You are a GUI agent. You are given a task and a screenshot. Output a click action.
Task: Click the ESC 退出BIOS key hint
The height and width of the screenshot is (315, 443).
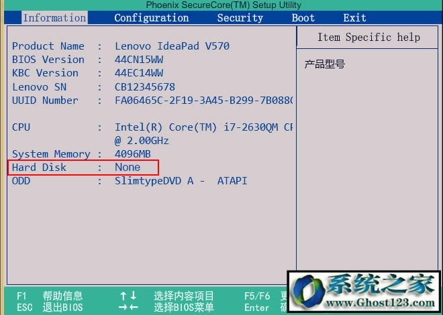click(x=50, y=308)
